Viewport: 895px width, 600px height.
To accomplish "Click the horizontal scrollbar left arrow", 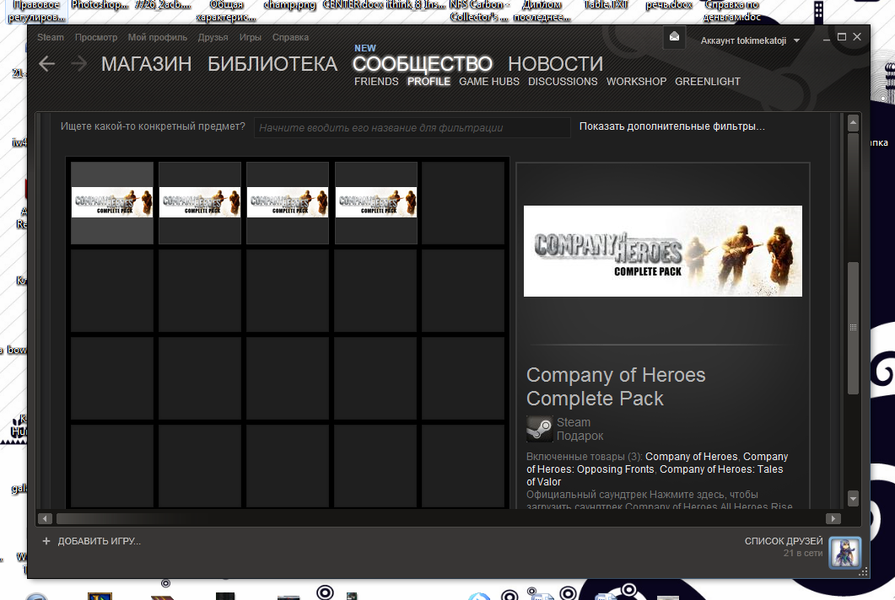I will coord(45,518).
